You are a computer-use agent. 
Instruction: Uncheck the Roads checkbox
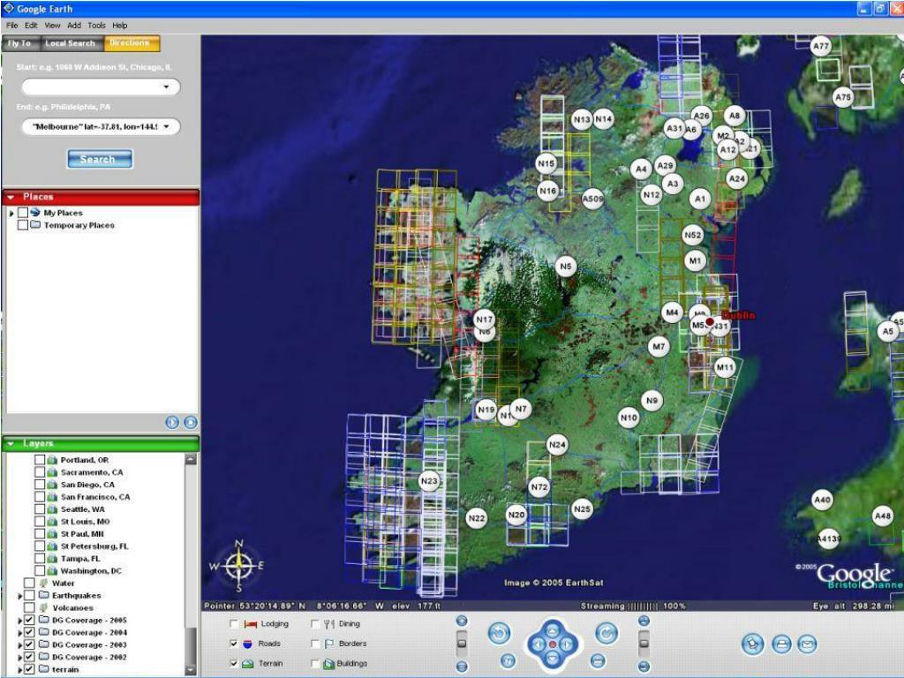pos(233,644)
